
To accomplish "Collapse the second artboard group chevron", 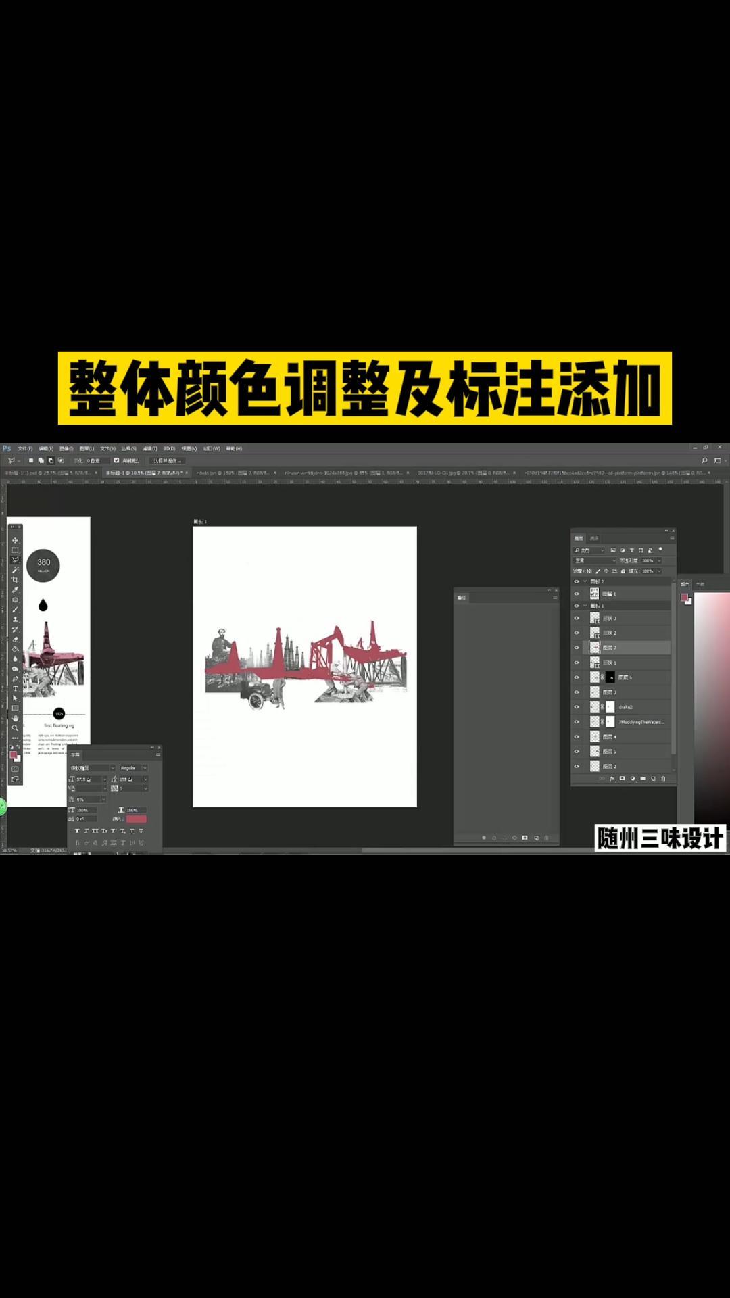I will [585, 606].
